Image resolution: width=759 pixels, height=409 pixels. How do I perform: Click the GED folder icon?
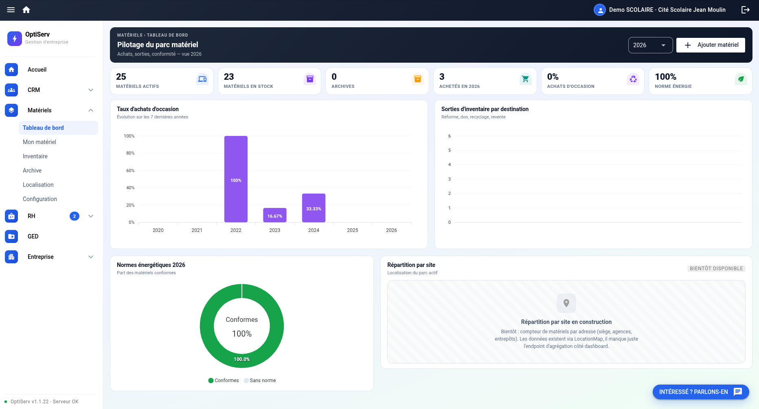tap(11, 236)
